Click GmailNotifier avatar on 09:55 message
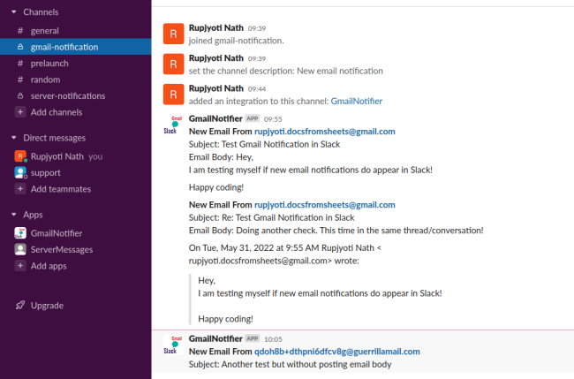The image size is (574, 379). [173, 125]
